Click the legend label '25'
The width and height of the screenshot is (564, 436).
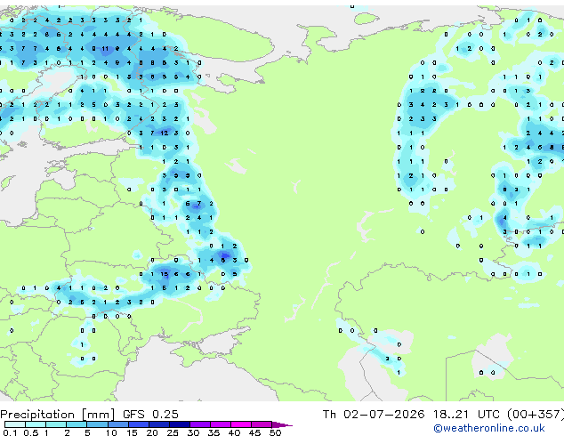173,432
